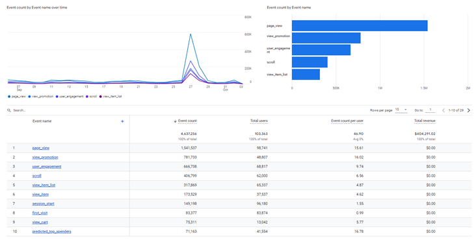
Task: Open the session_start event link
Action: click(x=44, y=204)
